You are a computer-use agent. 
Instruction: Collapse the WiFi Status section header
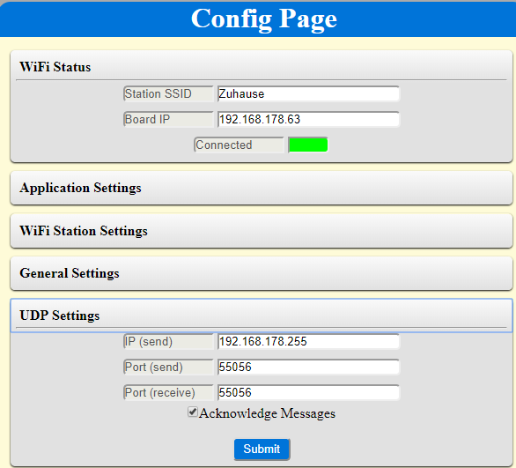(x=262, y=66)
